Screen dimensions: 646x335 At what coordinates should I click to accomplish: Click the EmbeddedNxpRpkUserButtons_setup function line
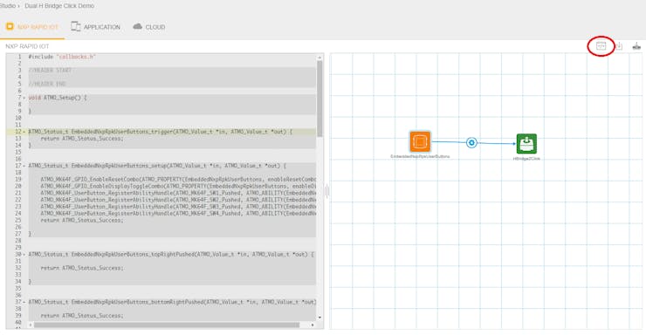point(157,166)
